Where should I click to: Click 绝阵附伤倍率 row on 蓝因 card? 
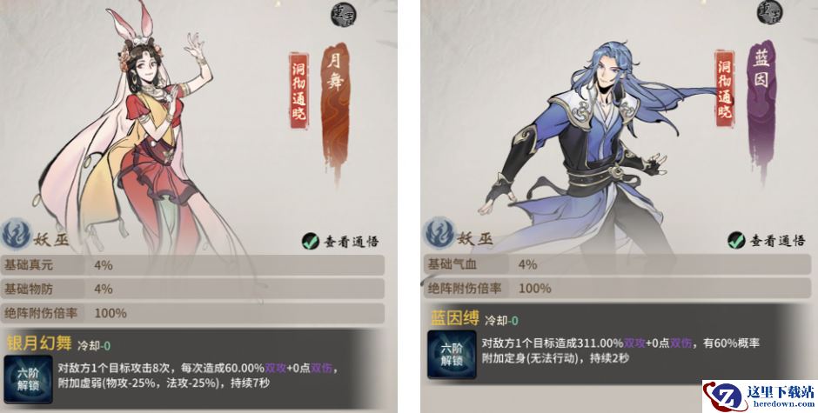click(617, 288)
